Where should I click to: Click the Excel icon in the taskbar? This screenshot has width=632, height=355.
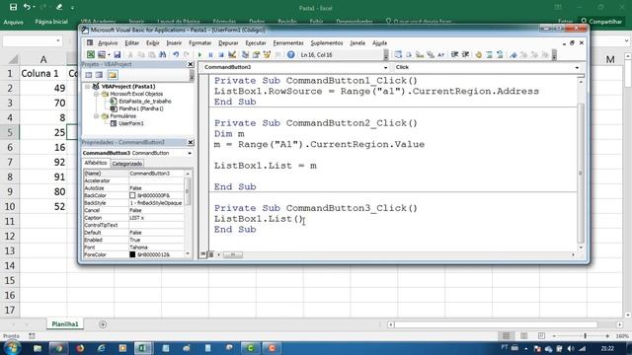[142, 348]
